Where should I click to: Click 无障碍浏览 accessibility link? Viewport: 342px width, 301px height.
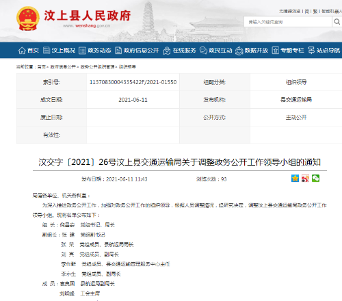click(290, 11)
